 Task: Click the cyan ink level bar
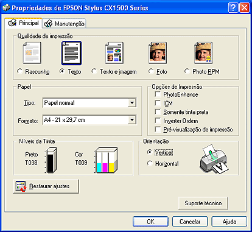(x=99, y=167)
